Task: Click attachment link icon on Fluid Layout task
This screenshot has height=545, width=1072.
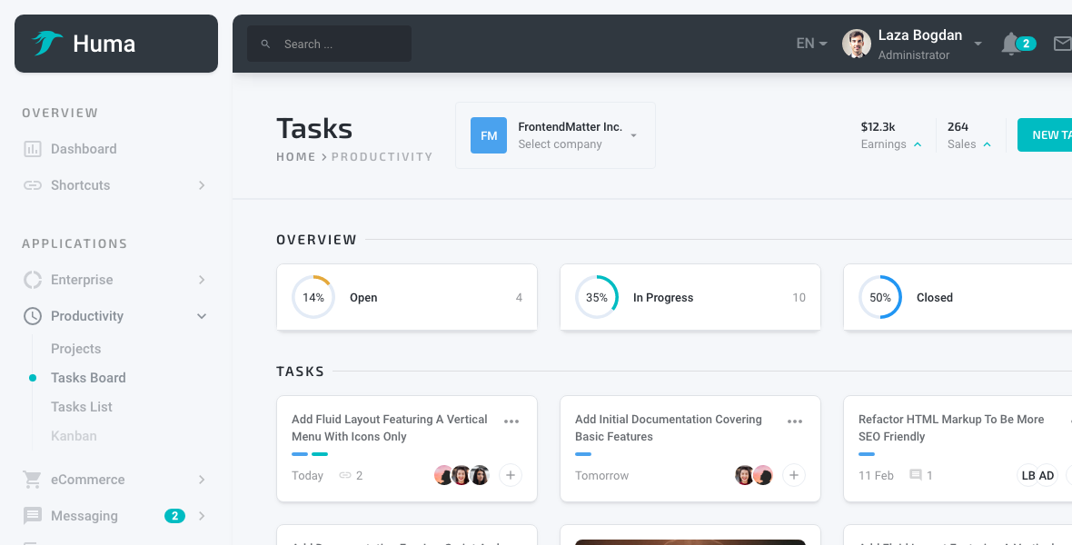Action: tap(345, 475)
